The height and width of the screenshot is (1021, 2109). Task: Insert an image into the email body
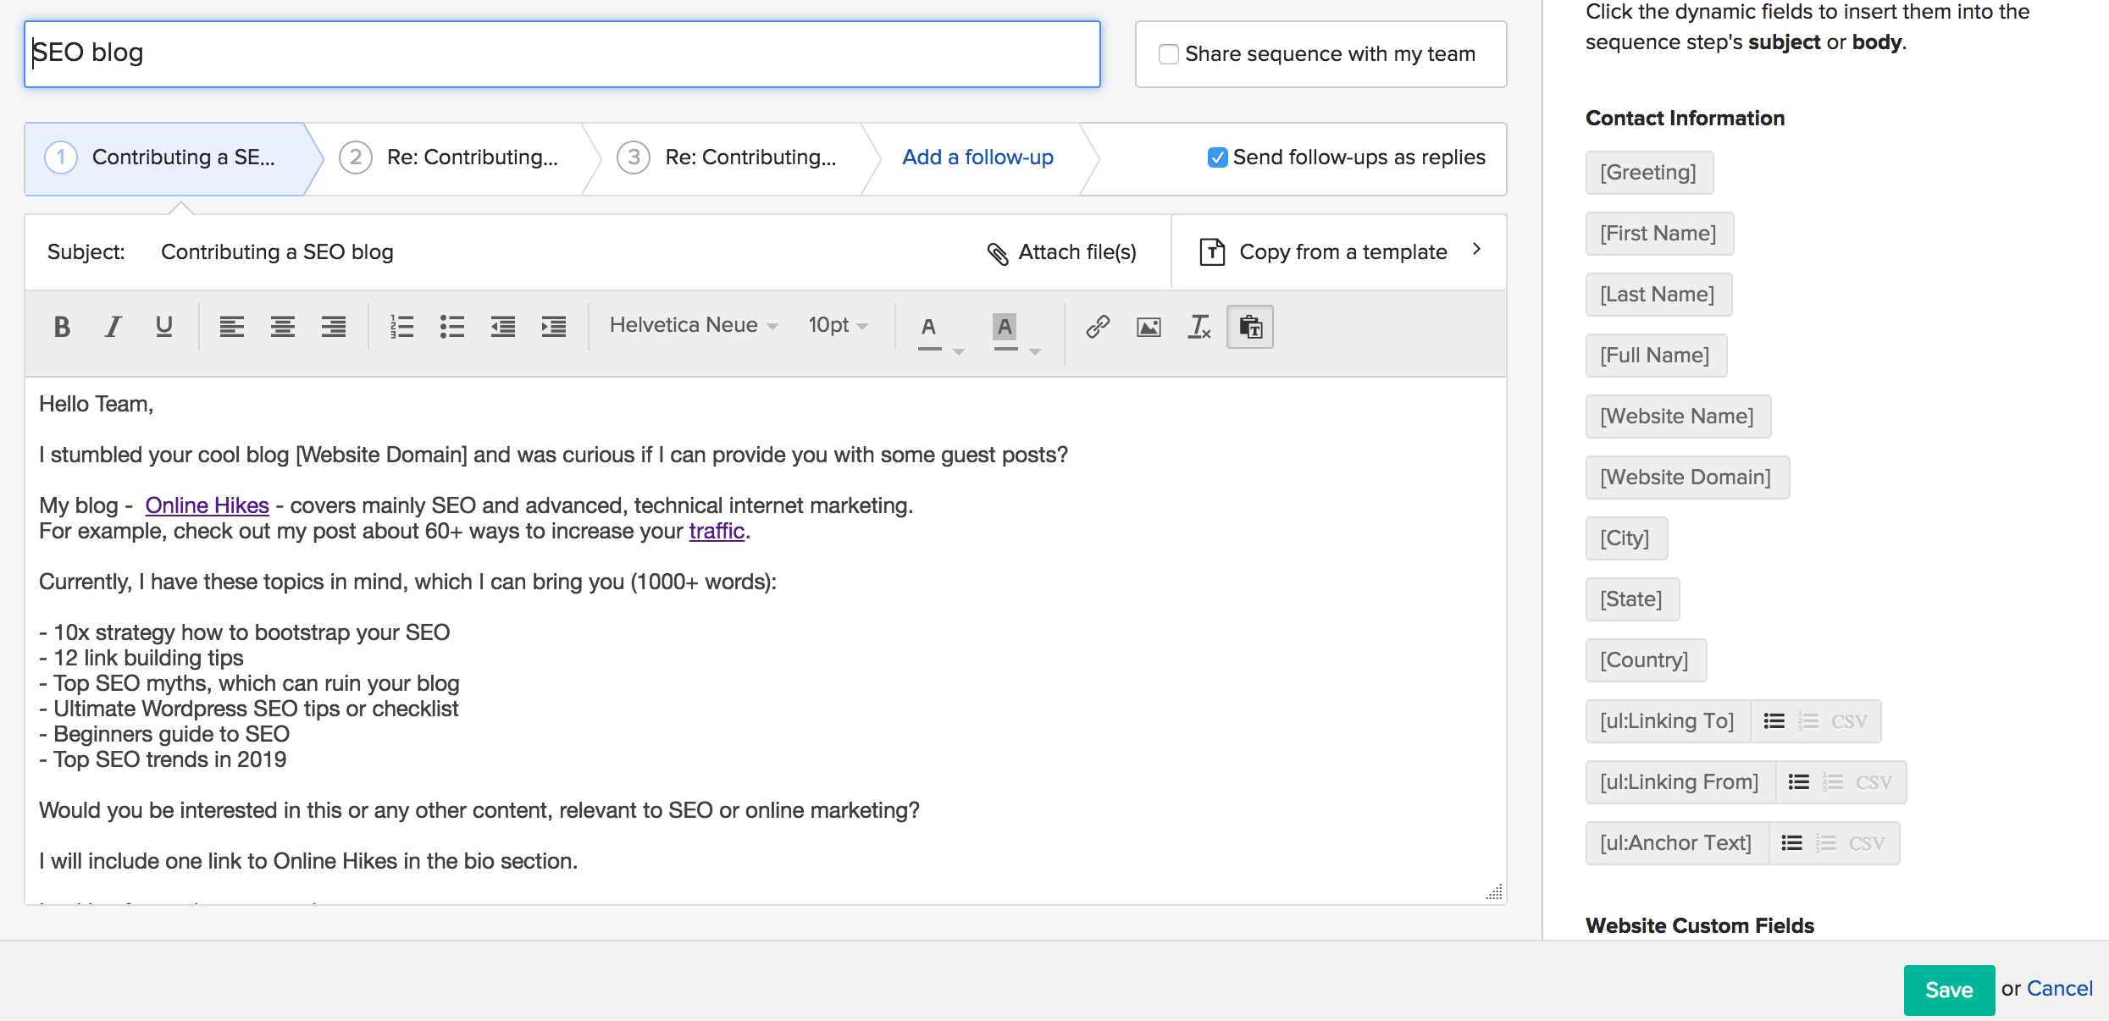1149,327
